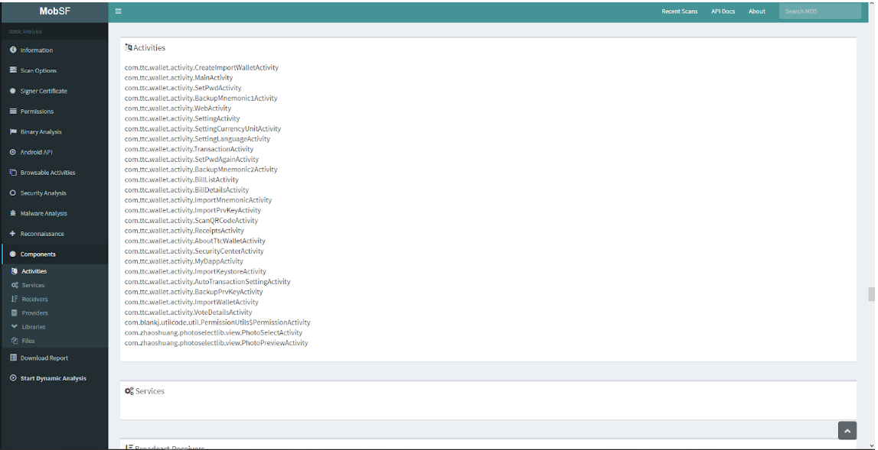This screenshot has height=450, width=878.
Task: Click the SecurityCenterActivity entry
Action: [194, 251]
